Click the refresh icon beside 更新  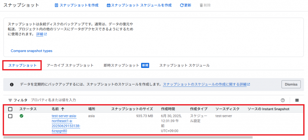pyautogui.click(x=182, y=5)
